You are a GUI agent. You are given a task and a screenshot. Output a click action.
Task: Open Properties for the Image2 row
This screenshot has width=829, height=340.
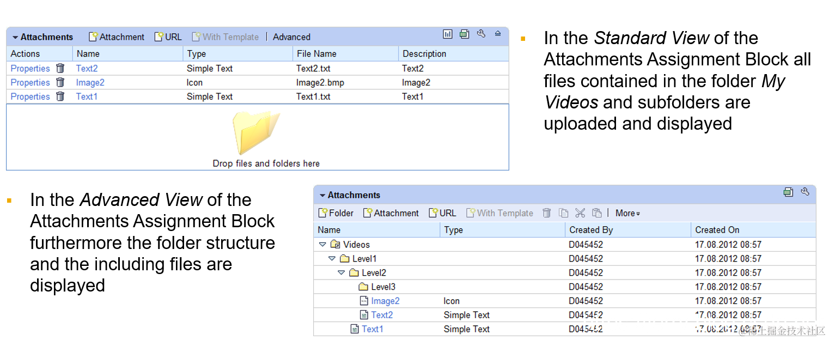coord(30,83)
